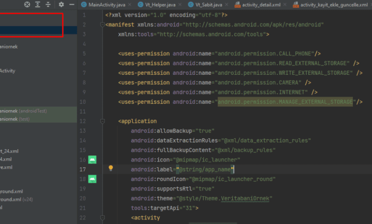The image size is (372, 224).
Task: Switch to the Vt_Sabit.java tab
Action: coord(205,4)
